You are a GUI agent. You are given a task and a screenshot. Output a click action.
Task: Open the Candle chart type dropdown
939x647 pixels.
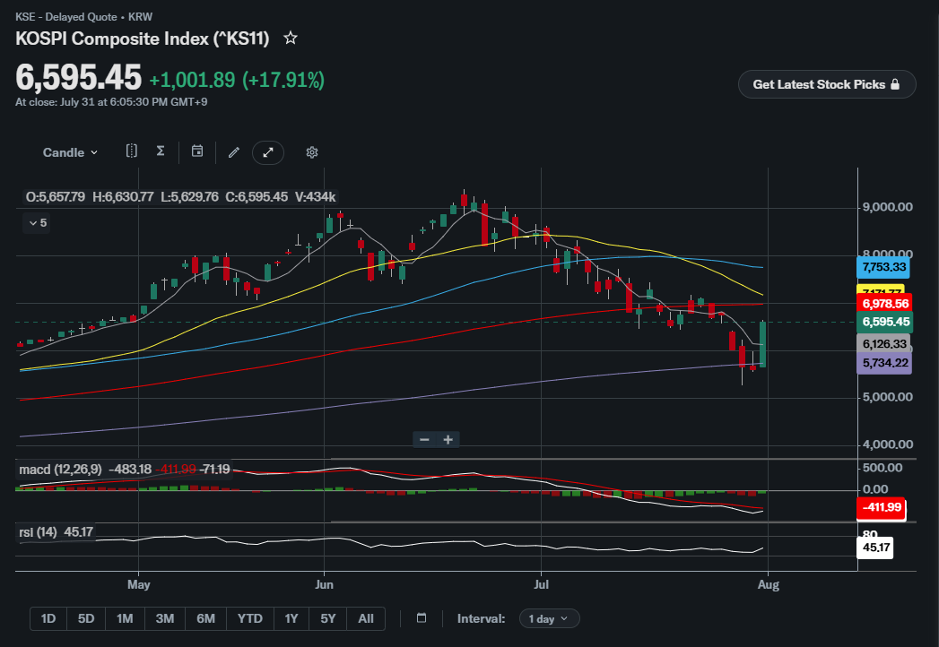click(x=70, y=152)
